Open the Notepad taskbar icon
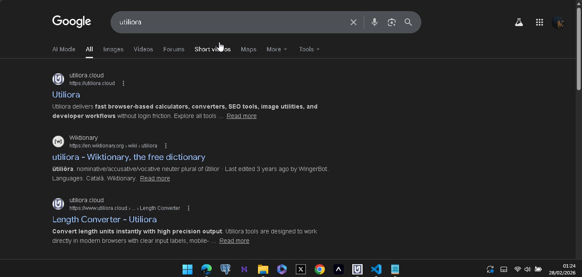Screen dimensions: 582x277 click(395, 269)
